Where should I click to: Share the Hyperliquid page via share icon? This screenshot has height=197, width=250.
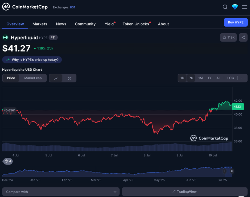pyautogui.click(x=243, y=38)
